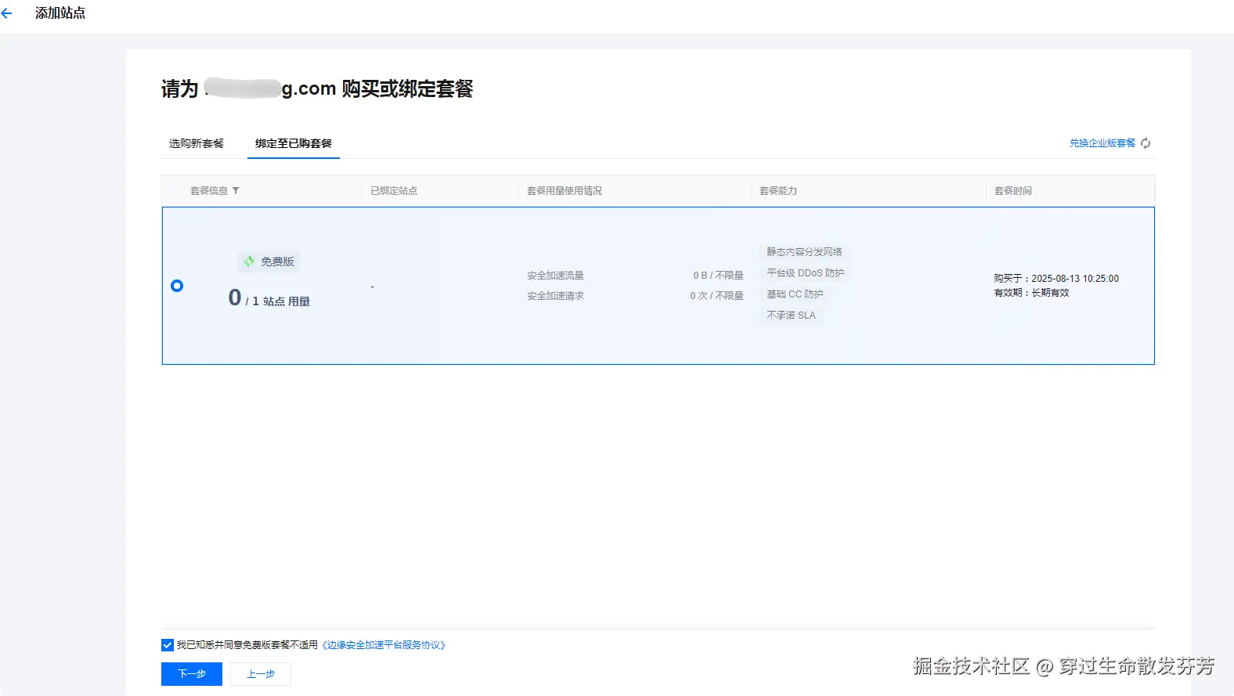Click the 基础 CC 防护 tag
Viewport: 1234px width, 696px height.
pyautogui.click(x=795, y=294)
